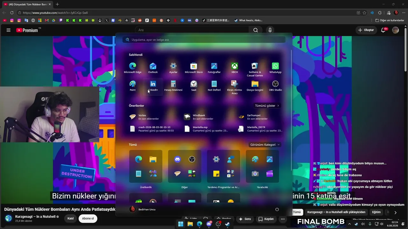408x229 pixels.
Task: Open the Not Defteri app
Action: tap(214, 86)
